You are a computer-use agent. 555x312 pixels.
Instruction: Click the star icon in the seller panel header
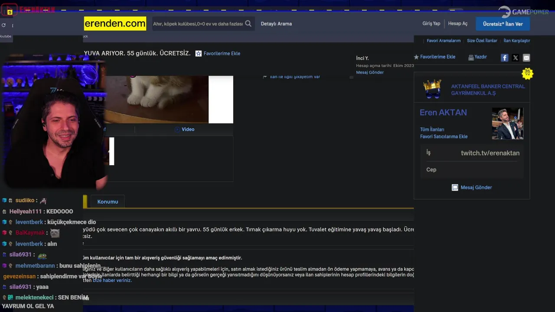click(416, 57)
